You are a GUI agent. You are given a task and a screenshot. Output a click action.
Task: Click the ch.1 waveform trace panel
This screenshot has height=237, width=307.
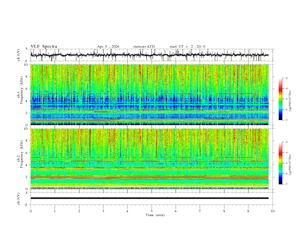152,55
